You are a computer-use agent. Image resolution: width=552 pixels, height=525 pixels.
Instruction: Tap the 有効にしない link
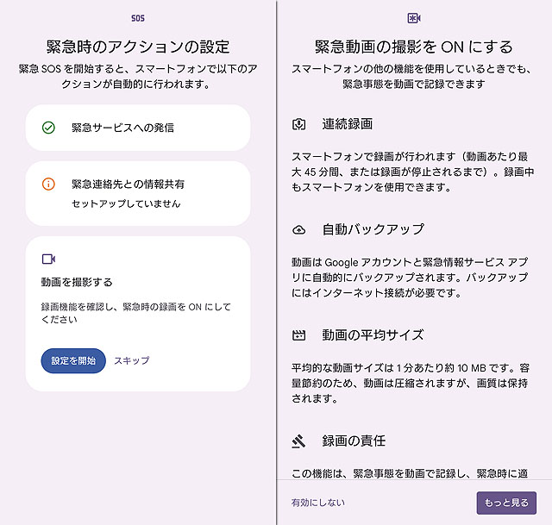click(x=318, y=503)
